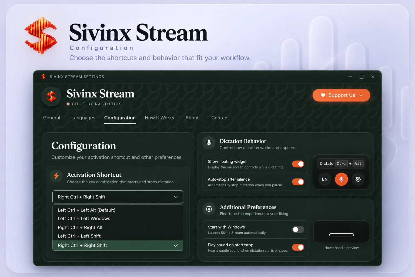Click the BUILT BY RASTUDIOS text
415x277 pixels.
click(97, 104)
